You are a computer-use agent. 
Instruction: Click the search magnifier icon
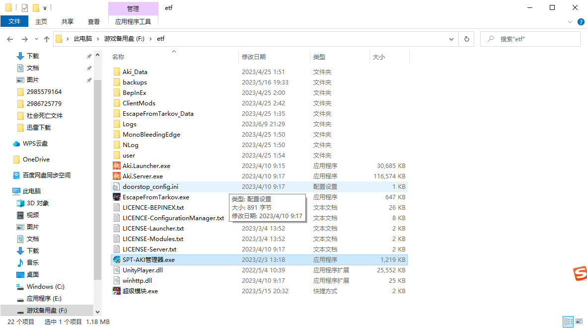click(491, 39)
